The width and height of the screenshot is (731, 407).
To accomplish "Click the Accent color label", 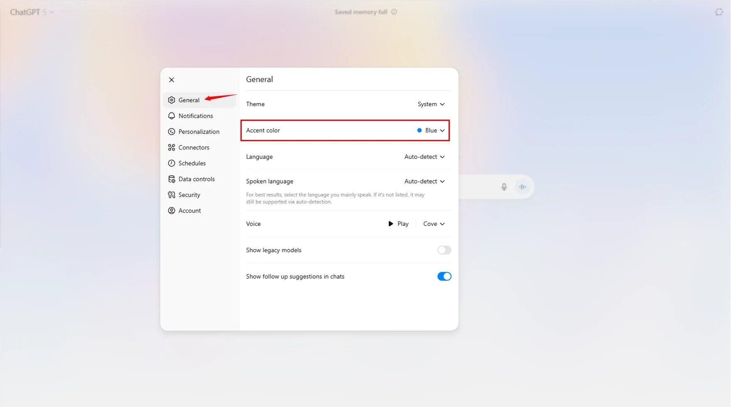I will [263, 130].
